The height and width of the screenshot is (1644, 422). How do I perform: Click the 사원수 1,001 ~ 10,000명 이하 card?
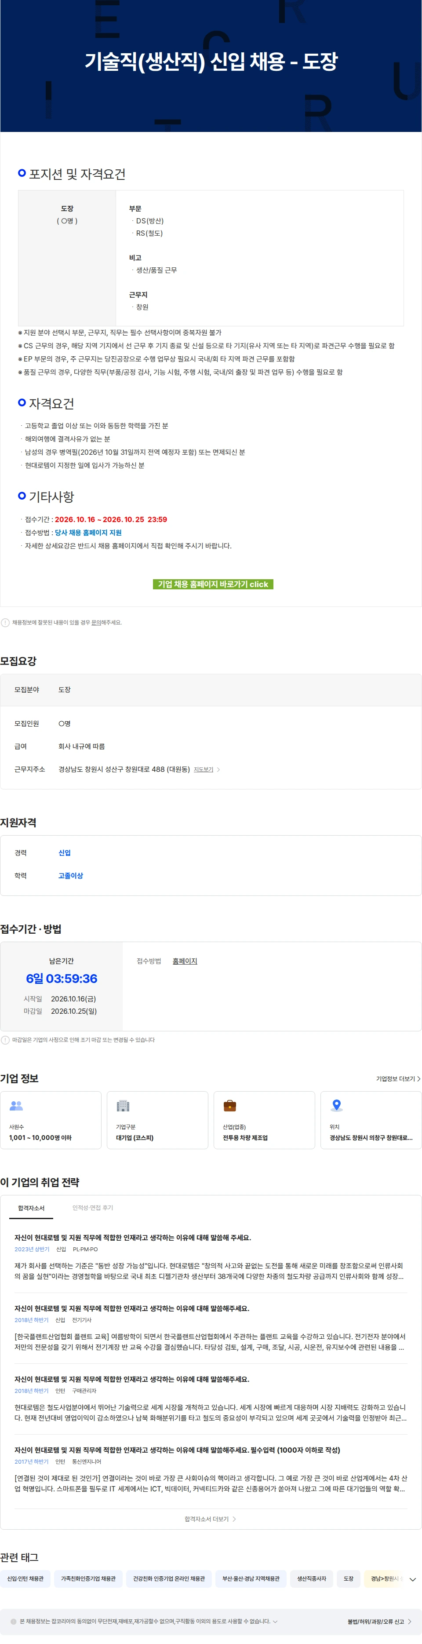click(x=51, y=1120)
